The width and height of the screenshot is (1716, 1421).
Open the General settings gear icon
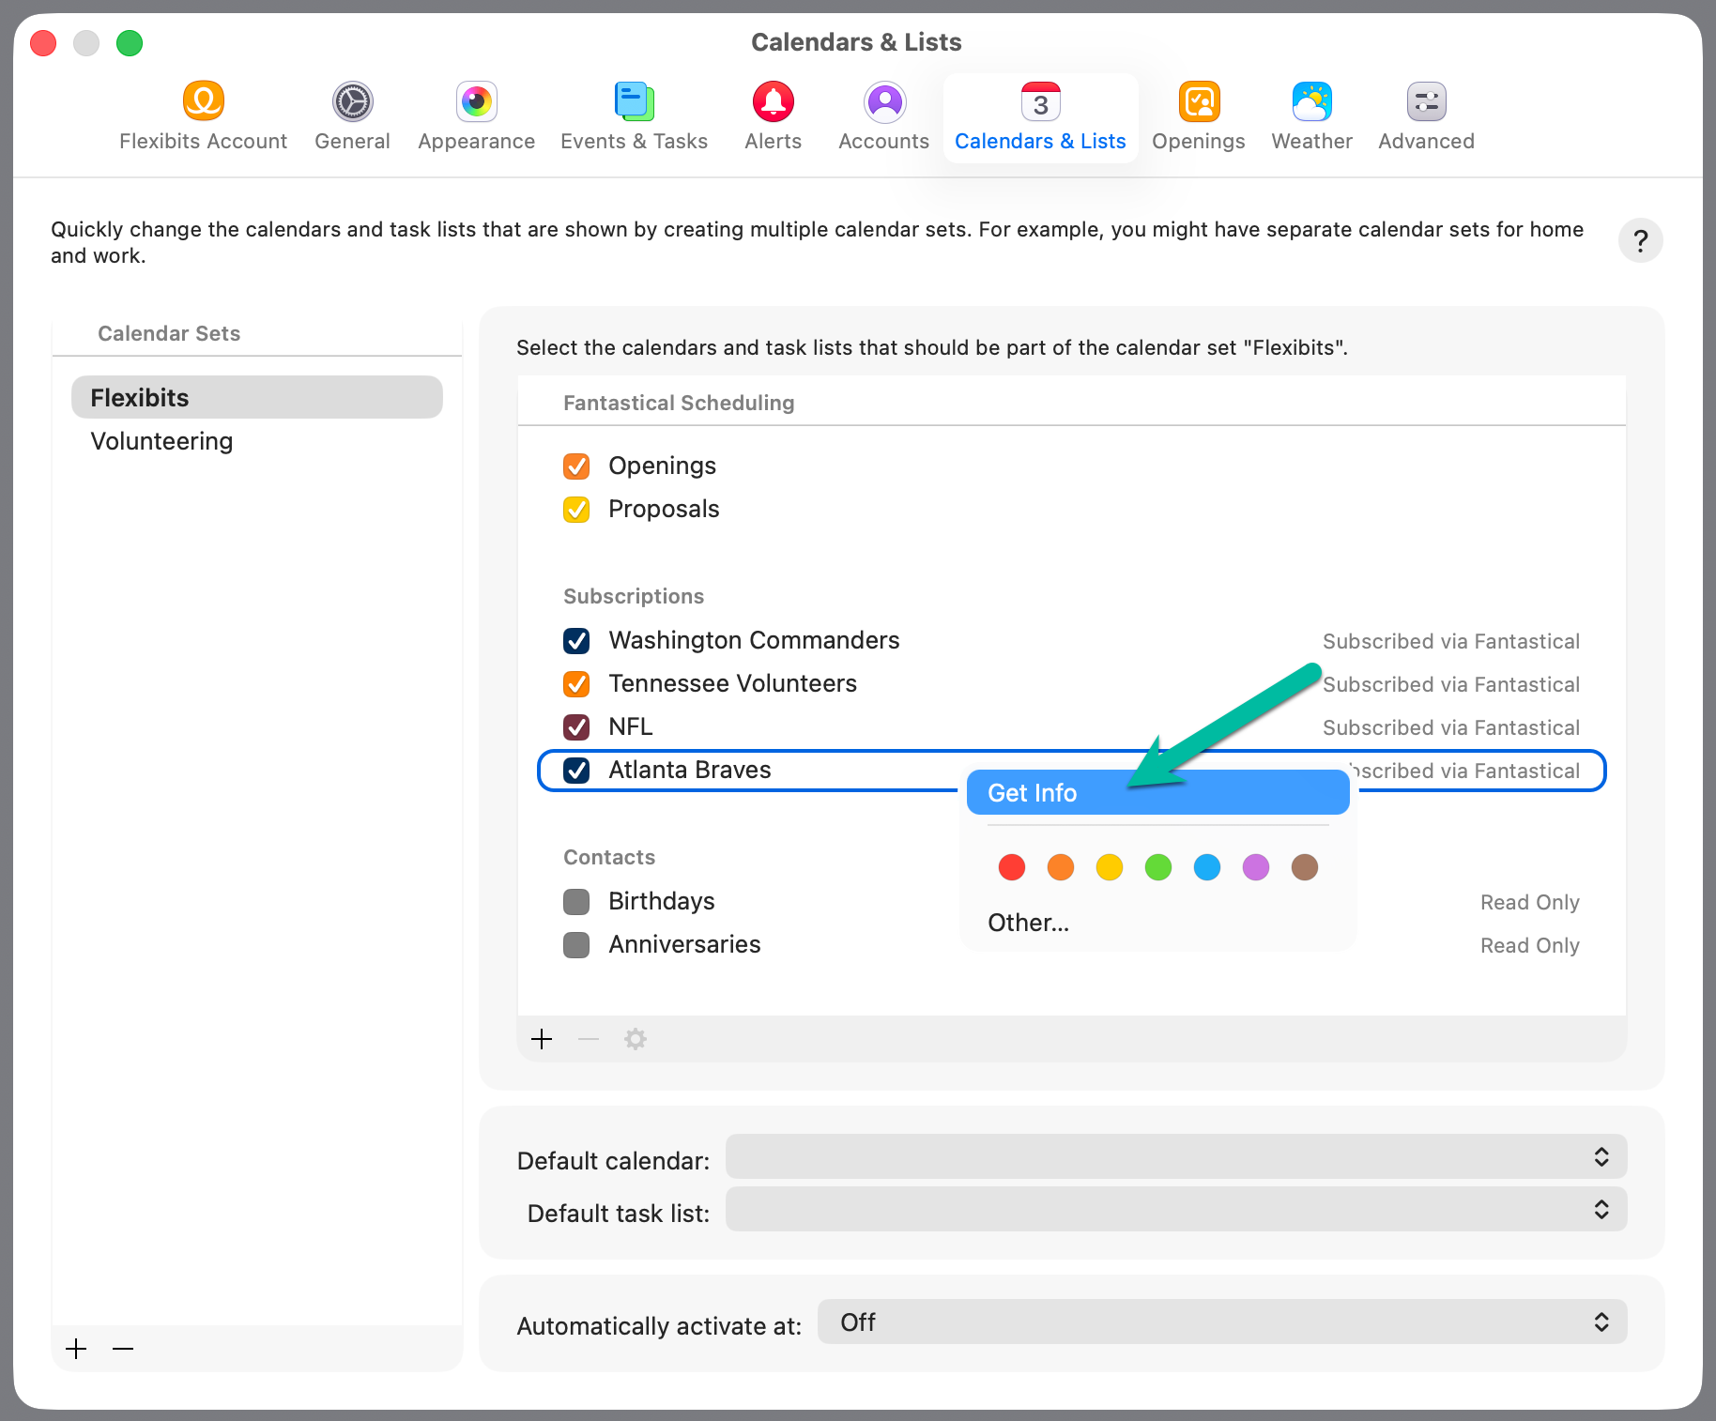click(x=353, y=101)
